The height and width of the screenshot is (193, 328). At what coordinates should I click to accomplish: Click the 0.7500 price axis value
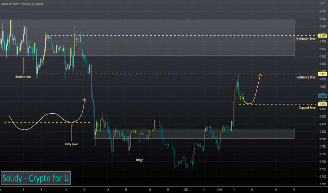(x=323, y=169)
